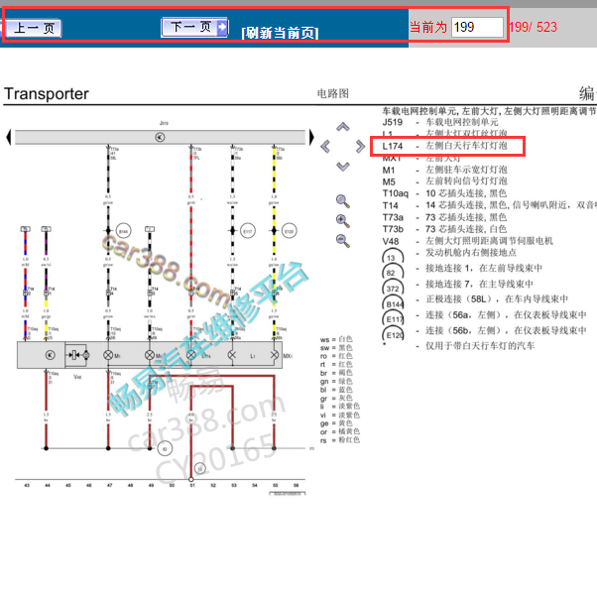The width and height of the screenshot is (597, 597).
Task: Select legend entry J519 车载电网控制单元
Action: (x=440, y=122)
